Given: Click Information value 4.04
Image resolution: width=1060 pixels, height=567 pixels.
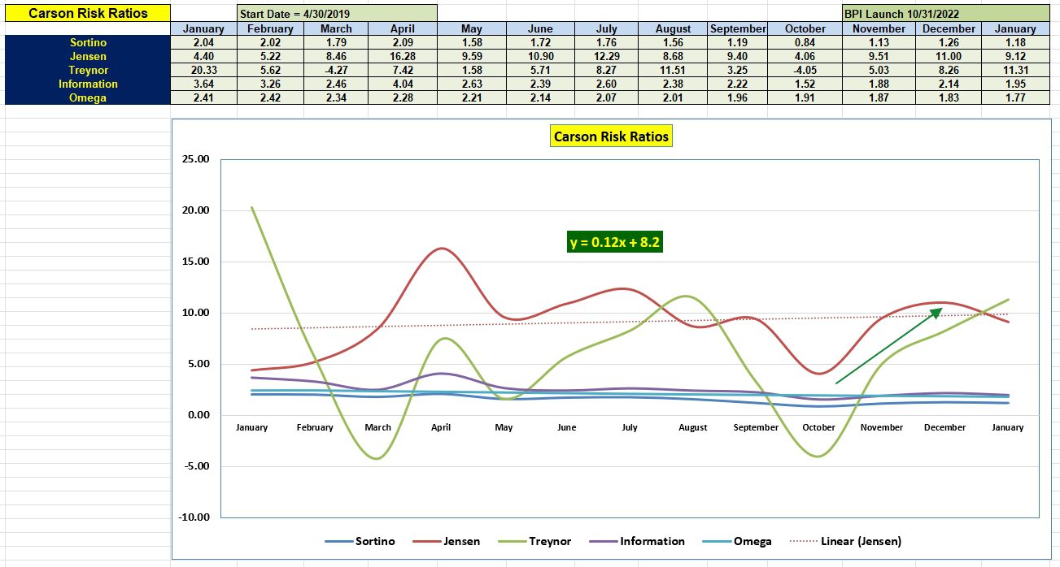Looking at the screenshot, I should click(403, 84).
